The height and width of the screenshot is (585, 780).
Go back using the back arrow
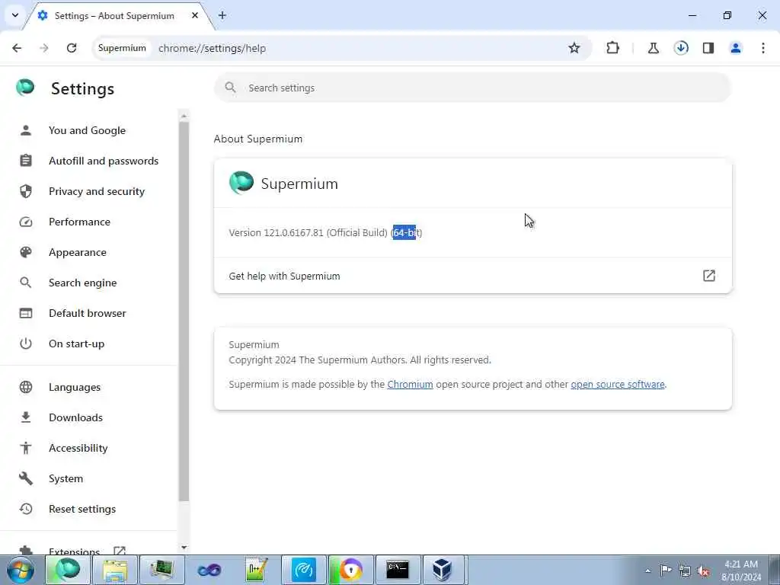point(17,48)
